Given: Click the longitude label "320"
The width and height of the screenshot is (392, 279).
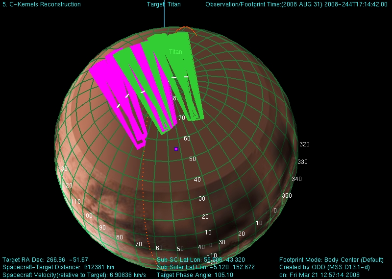Looking at the screenshot, I should point(304,144).
